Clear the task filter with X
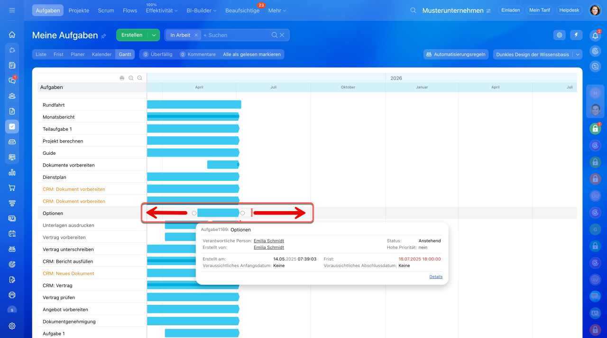The height and width of the screenshot is (338, 607). coord(282,35)
